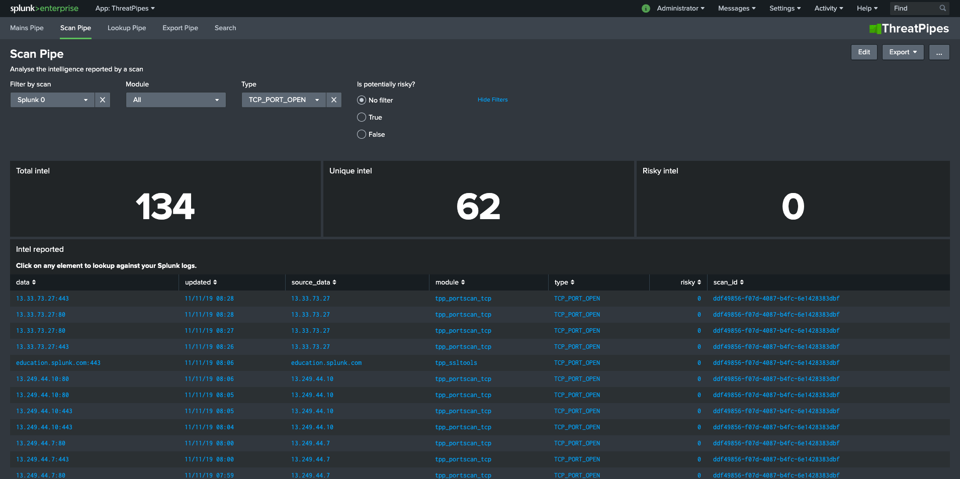Open the Module dropdown showing 'All'
Screen dimensions: 960x479
pos(176,100)
